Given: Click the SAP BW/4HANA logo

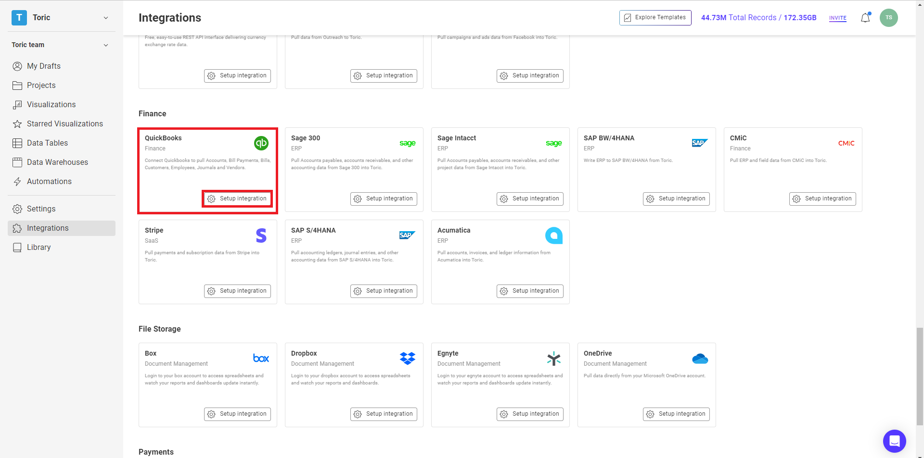Looking at the screenshot, I should [x=700, y=143].
